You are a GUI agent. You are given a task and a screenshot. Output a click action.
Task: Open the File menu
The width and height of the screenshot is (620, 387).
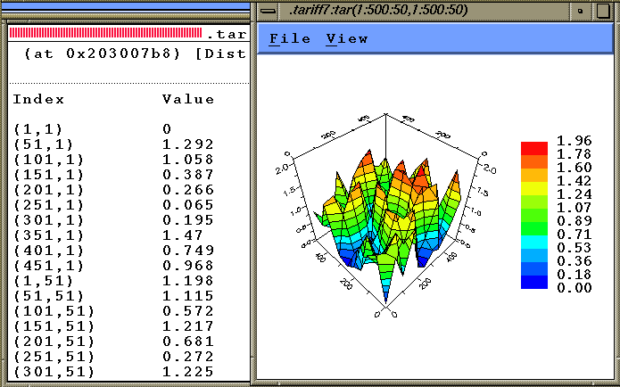[290, 38]
